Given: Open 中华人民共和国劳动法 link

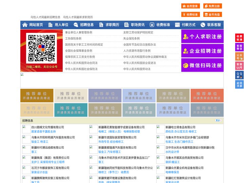Looking at the screenshot, I should (137, 69).
